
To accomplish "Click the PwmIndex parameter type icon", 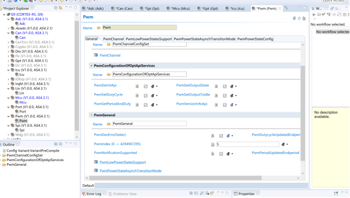I will pyautogui.click(x=213, y=144).
